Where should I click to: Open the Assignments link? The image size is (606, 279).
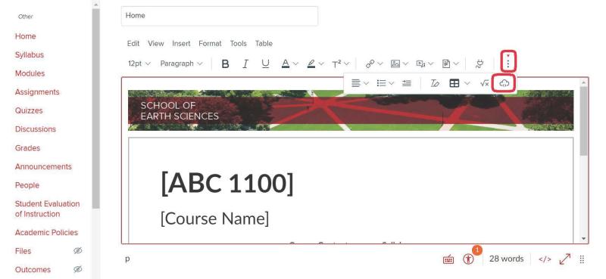click(x=37, y=91)
